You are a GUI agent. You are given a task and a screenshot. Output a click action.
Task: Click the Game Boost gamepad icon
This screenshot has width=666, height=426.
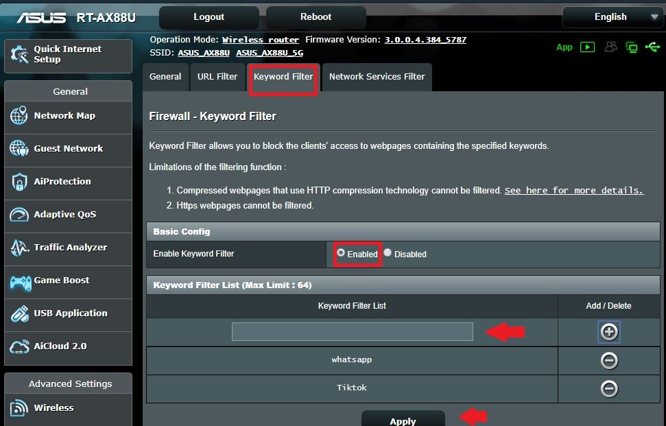point(19,281)
